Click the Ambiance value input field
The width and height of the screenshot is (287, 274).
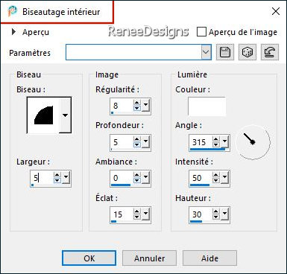coord(122,178)
